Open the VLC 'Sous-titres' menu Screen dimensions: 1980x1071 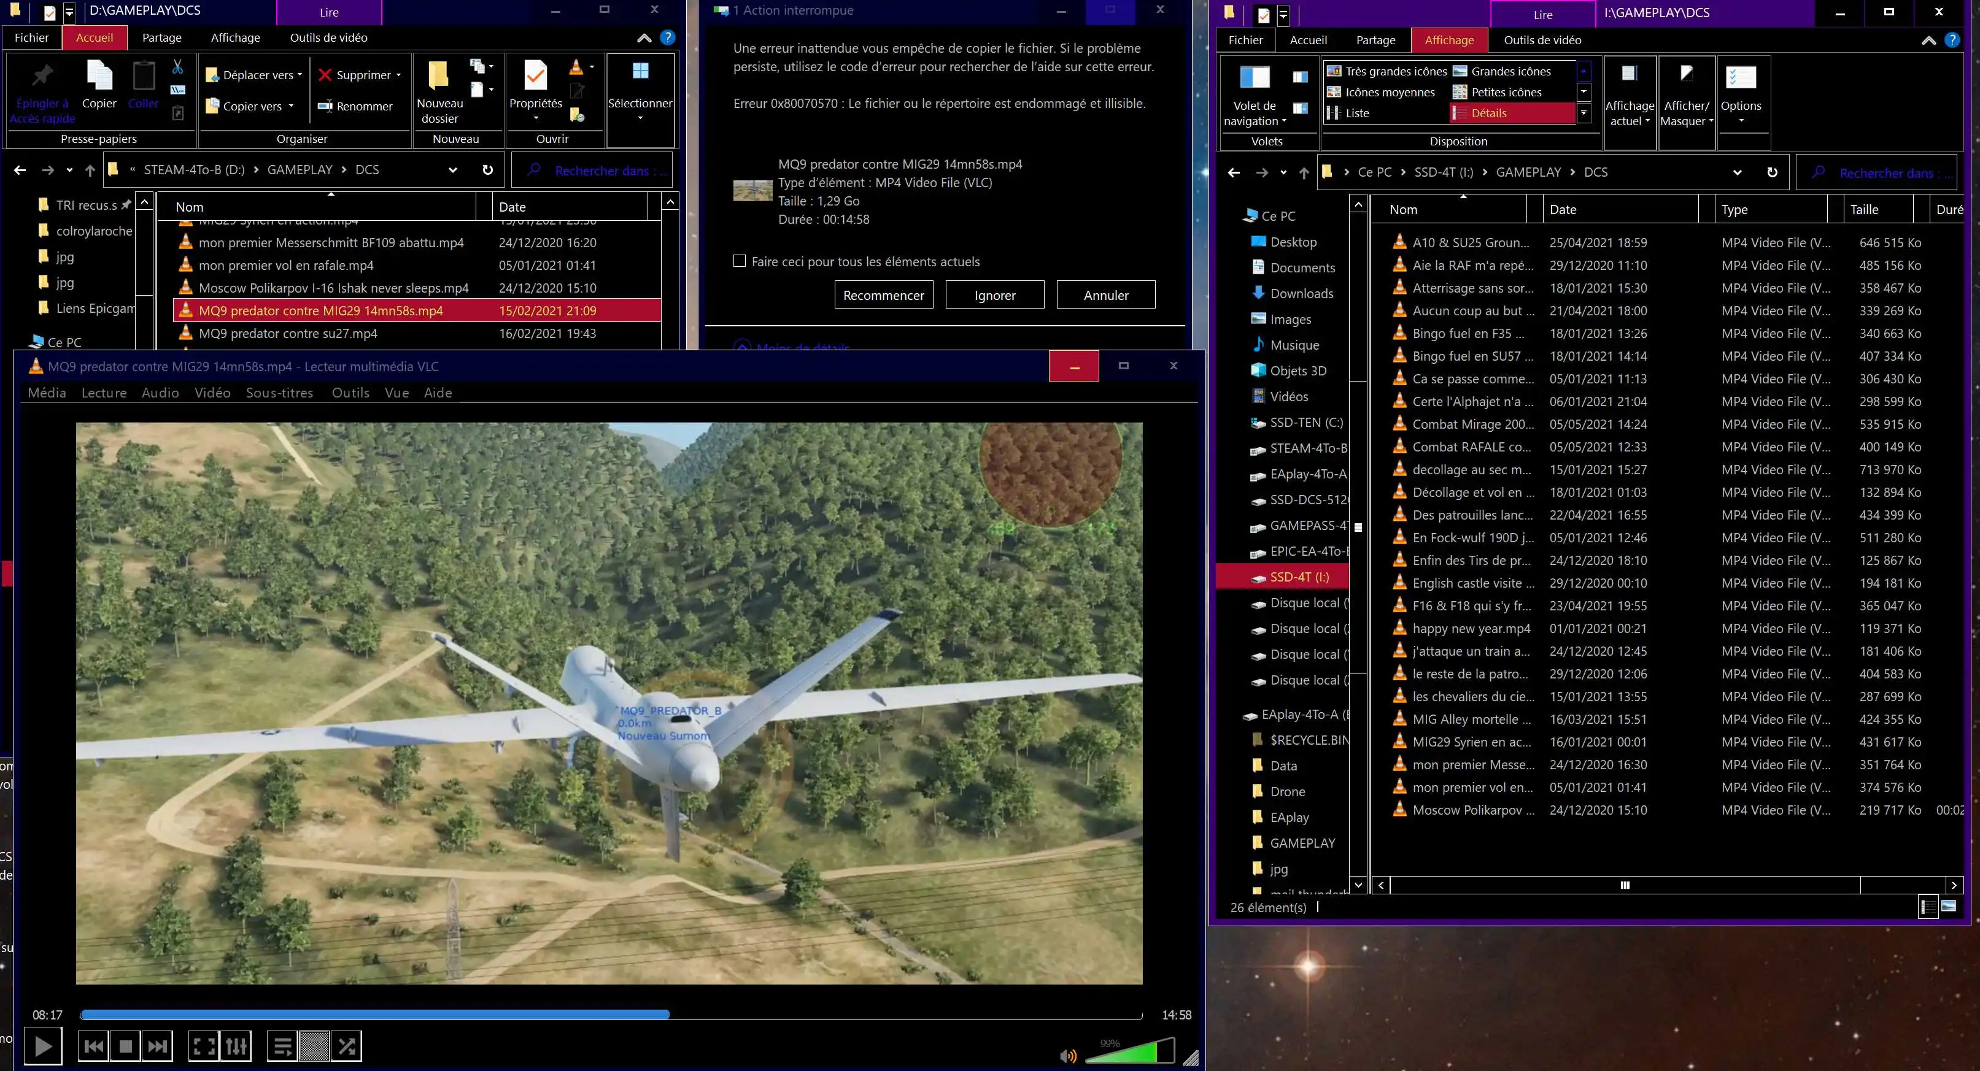(279, 393)
